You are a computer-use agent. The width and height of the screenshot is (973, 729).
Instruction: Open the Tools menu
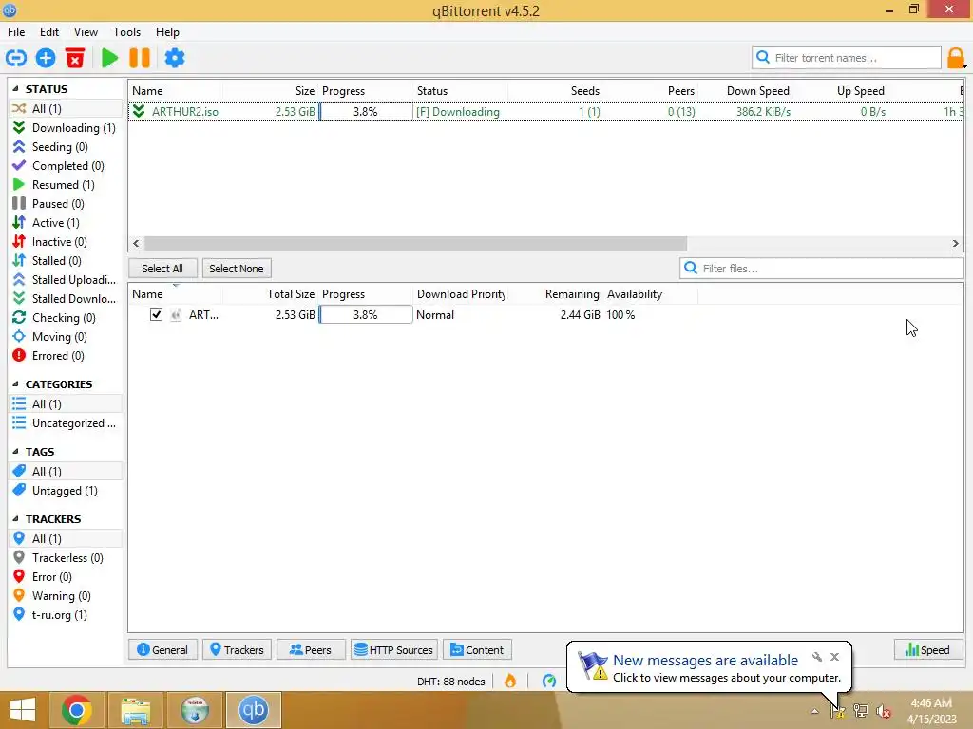tap(126, 32)
